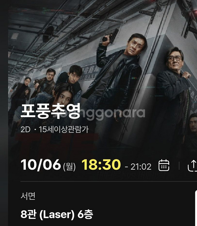
Task: Open the 서면 theater branch label
Action: click(x=28, y=196)
